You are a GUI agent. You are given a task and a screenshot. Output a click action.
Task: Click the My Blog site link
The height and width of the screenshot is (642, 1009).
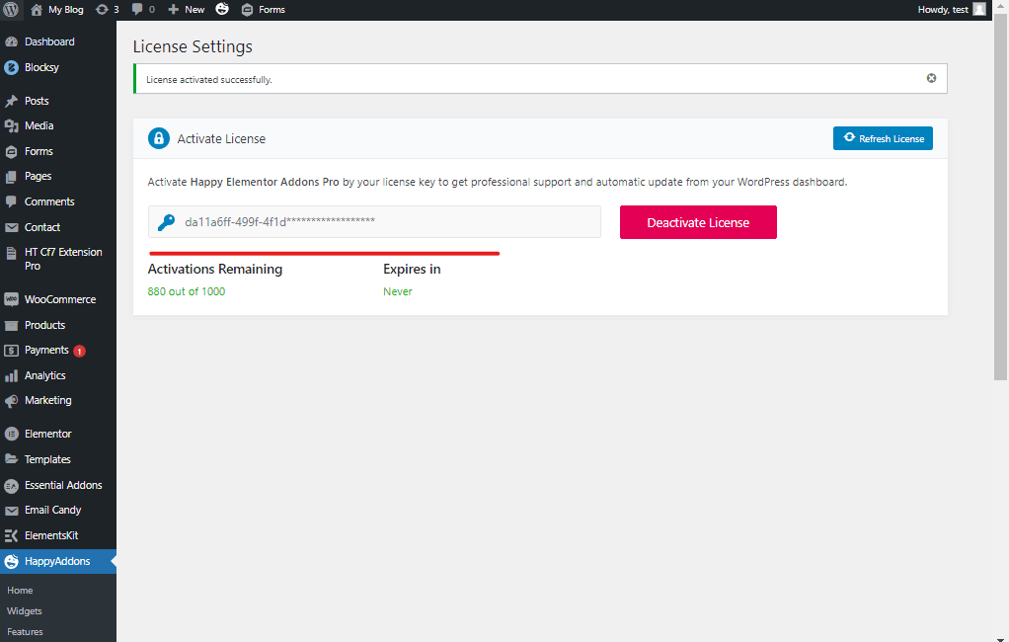pyautogui.click(x=65, y=10)
